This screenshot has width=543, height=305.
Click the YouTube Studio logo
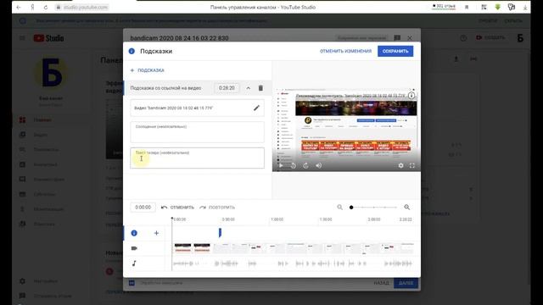(48, 38)
